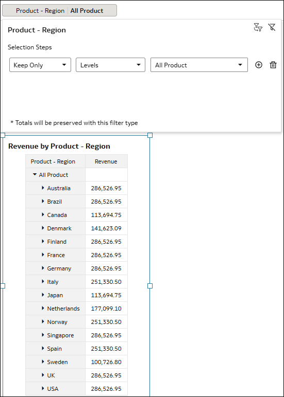
Task: Open the Keep Only dropdown
Action: (40, 65)
